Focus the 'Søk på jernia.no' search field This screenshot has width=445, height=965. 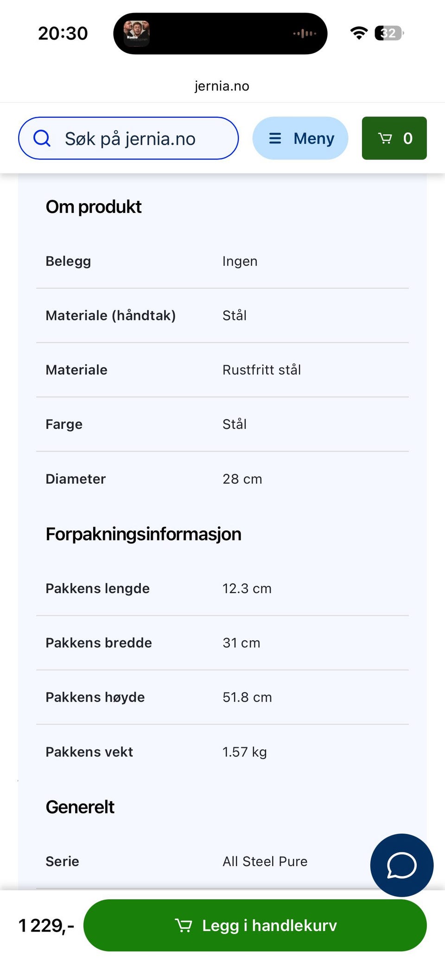[x=139, y=138]
